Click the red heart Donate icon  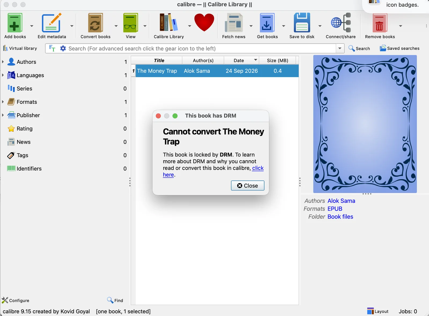[204, 23]
